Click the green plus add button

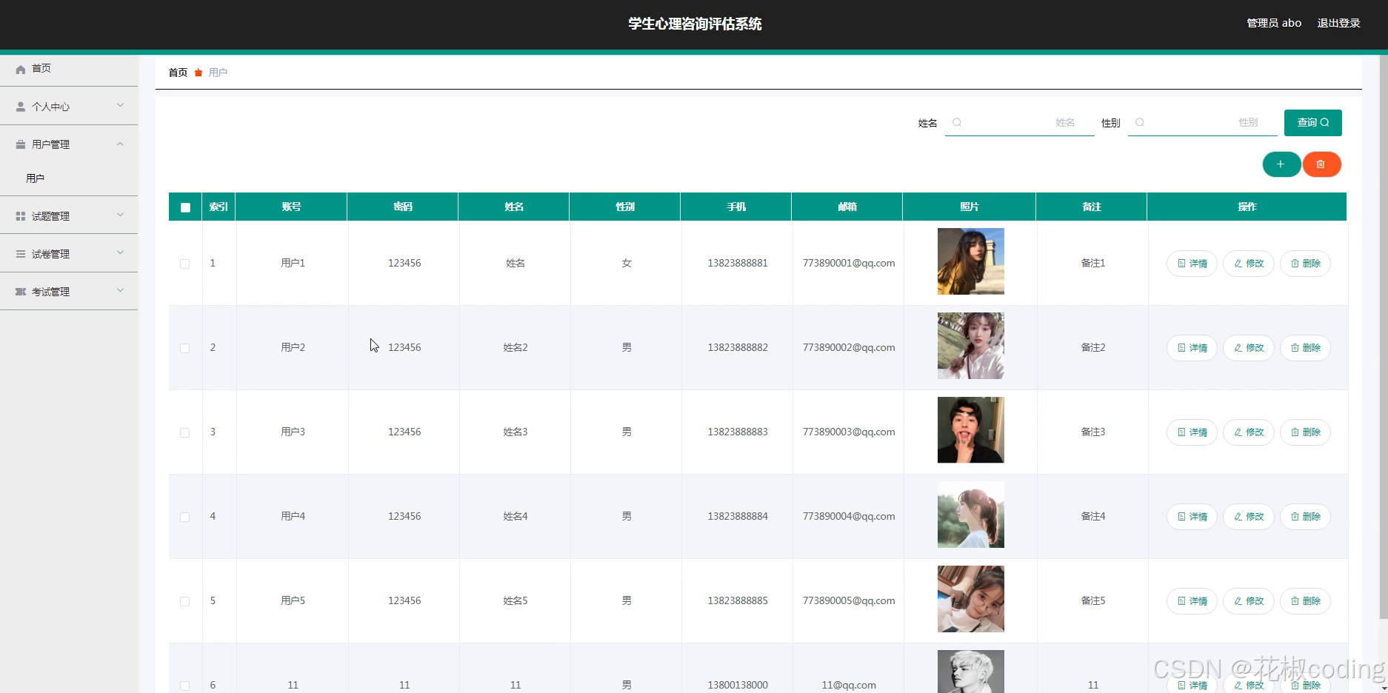click(x=1281, y=164)
